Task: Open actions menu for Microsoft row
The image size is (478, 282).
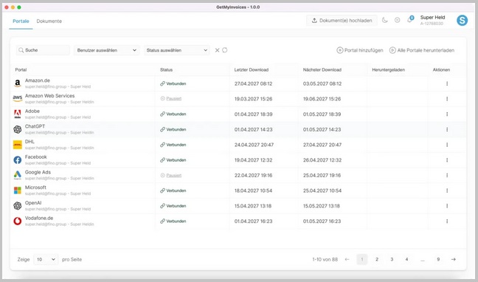Action: 447,190
